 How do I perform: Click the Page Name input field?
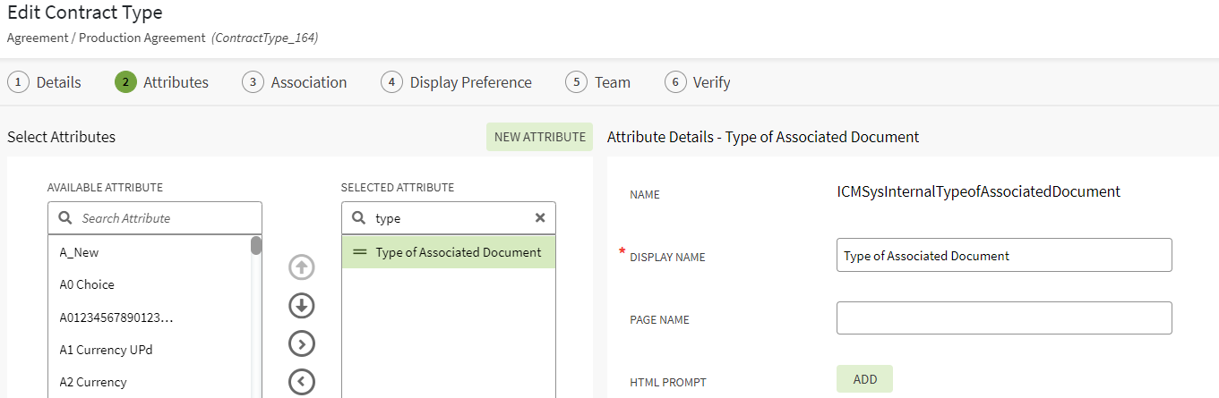pyautogui.click(x=1003, y=318)
